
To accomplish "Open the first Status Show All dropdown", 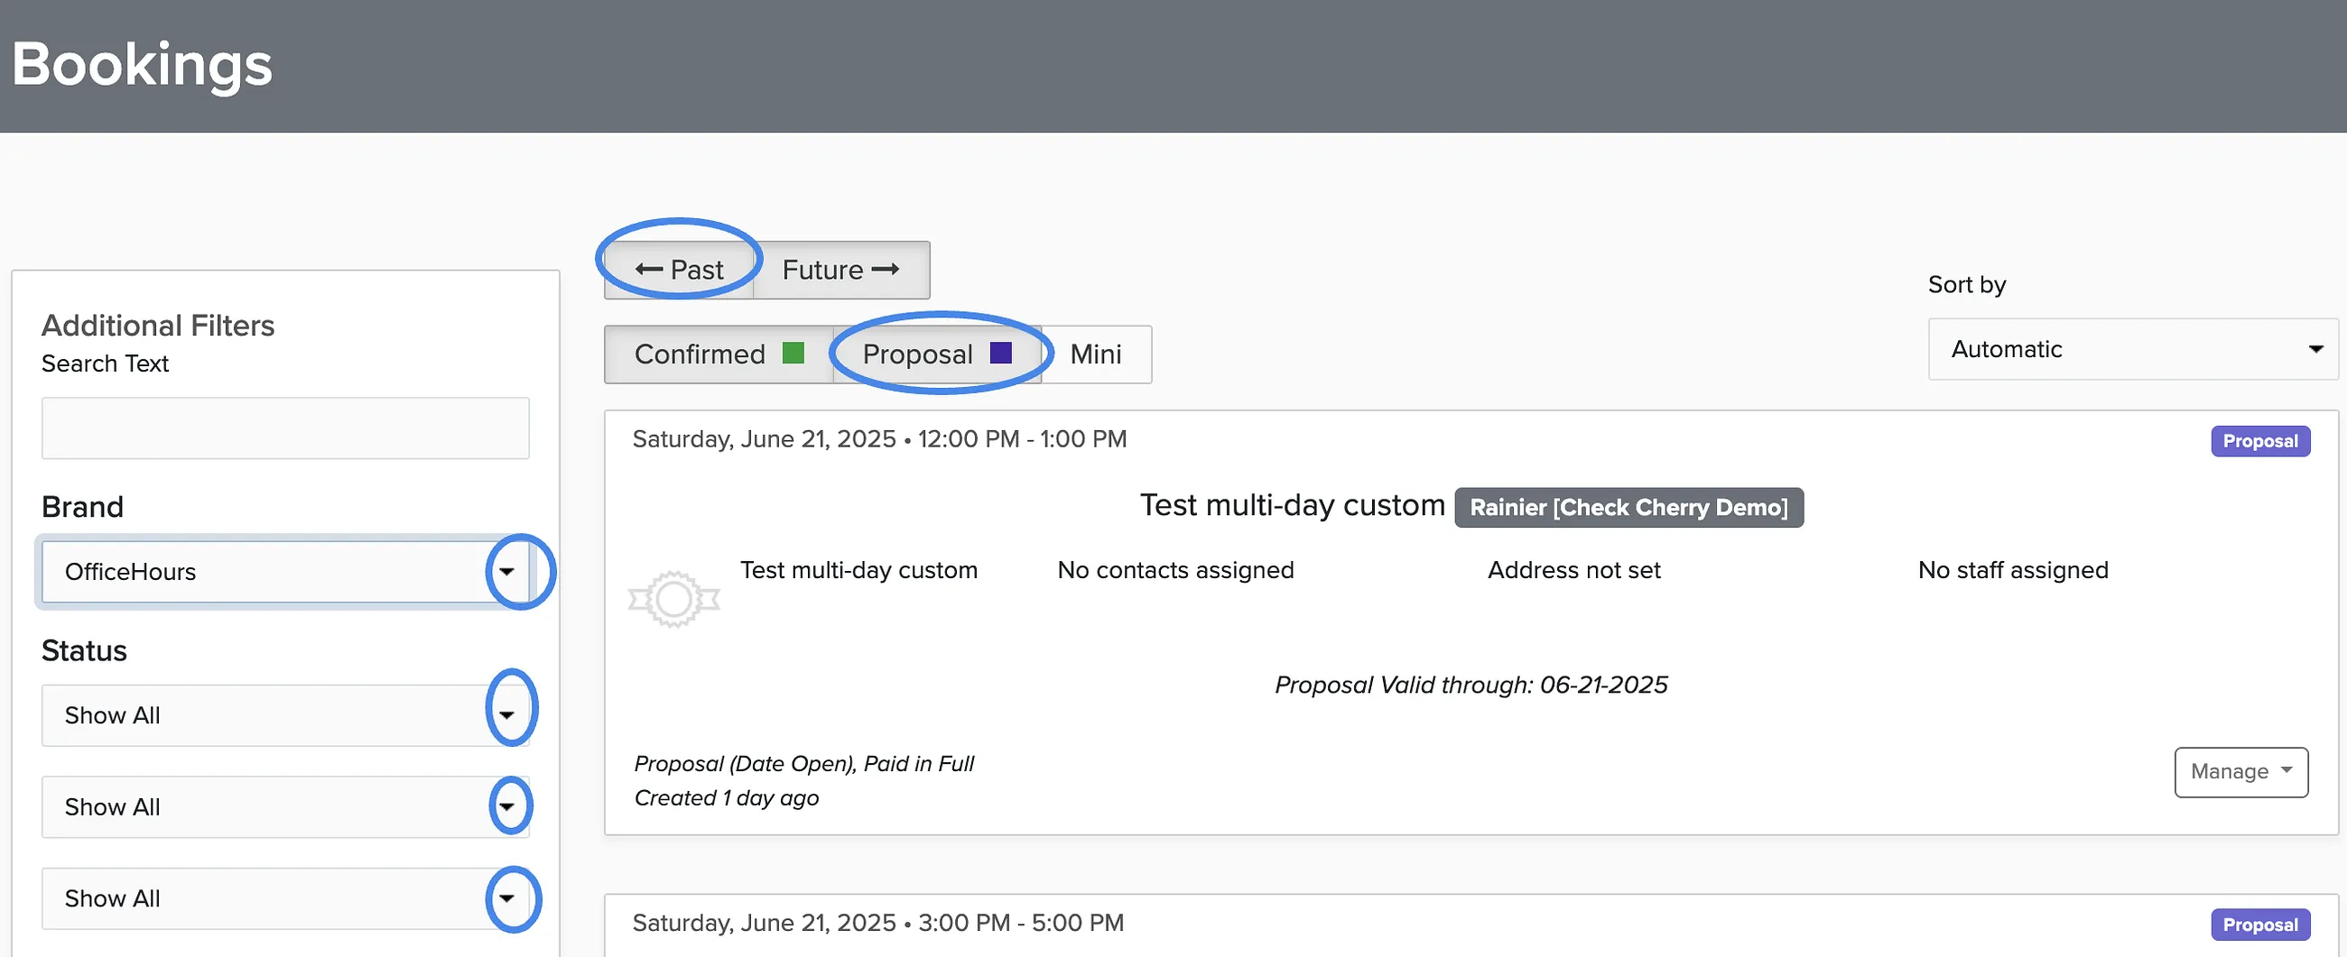I will pyautogui.click(x=285, y=715).
